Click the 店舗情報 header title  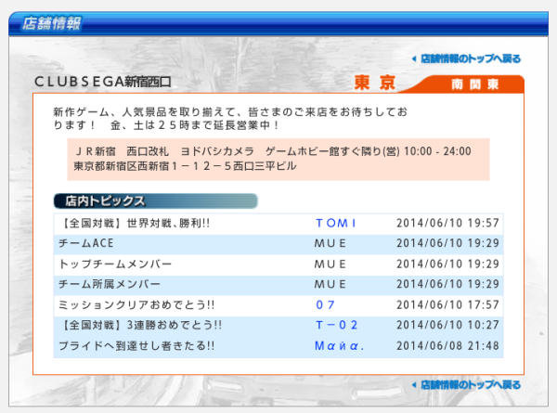pyautogui.click(x=52, y=23)
